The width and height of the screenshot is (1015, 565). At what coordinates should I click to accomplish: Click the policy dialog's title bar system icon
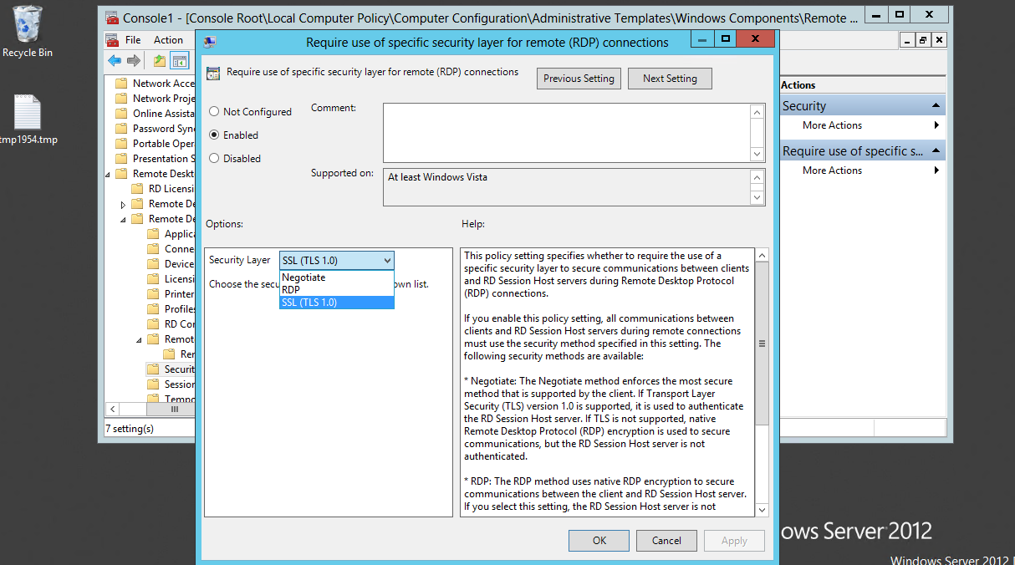(210, 42)
